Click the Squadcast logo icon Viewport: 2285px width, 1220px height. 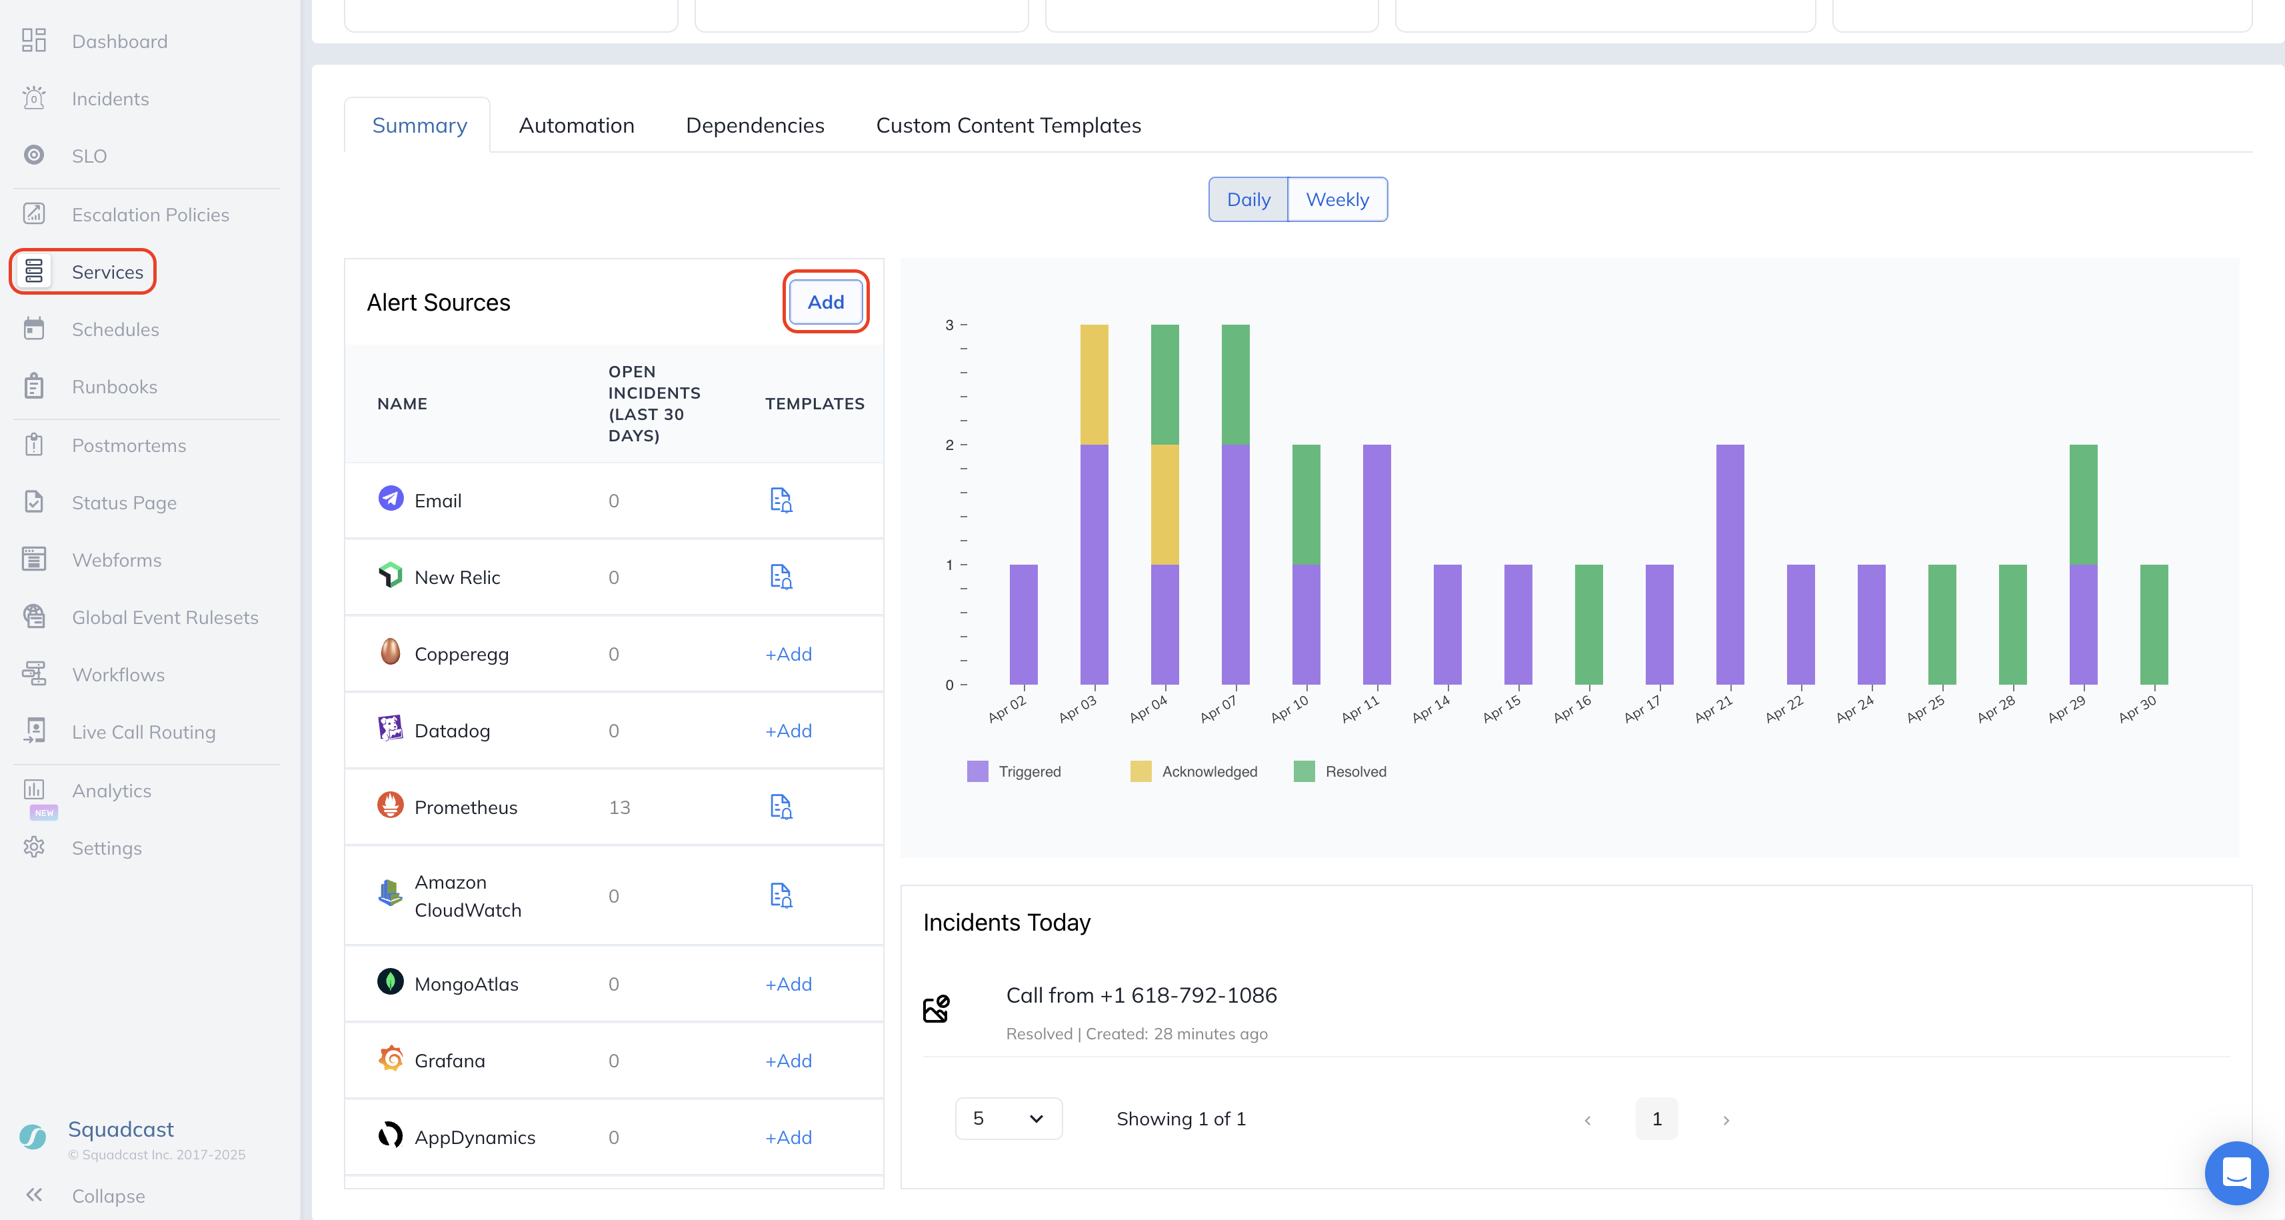coord(33,1137)
